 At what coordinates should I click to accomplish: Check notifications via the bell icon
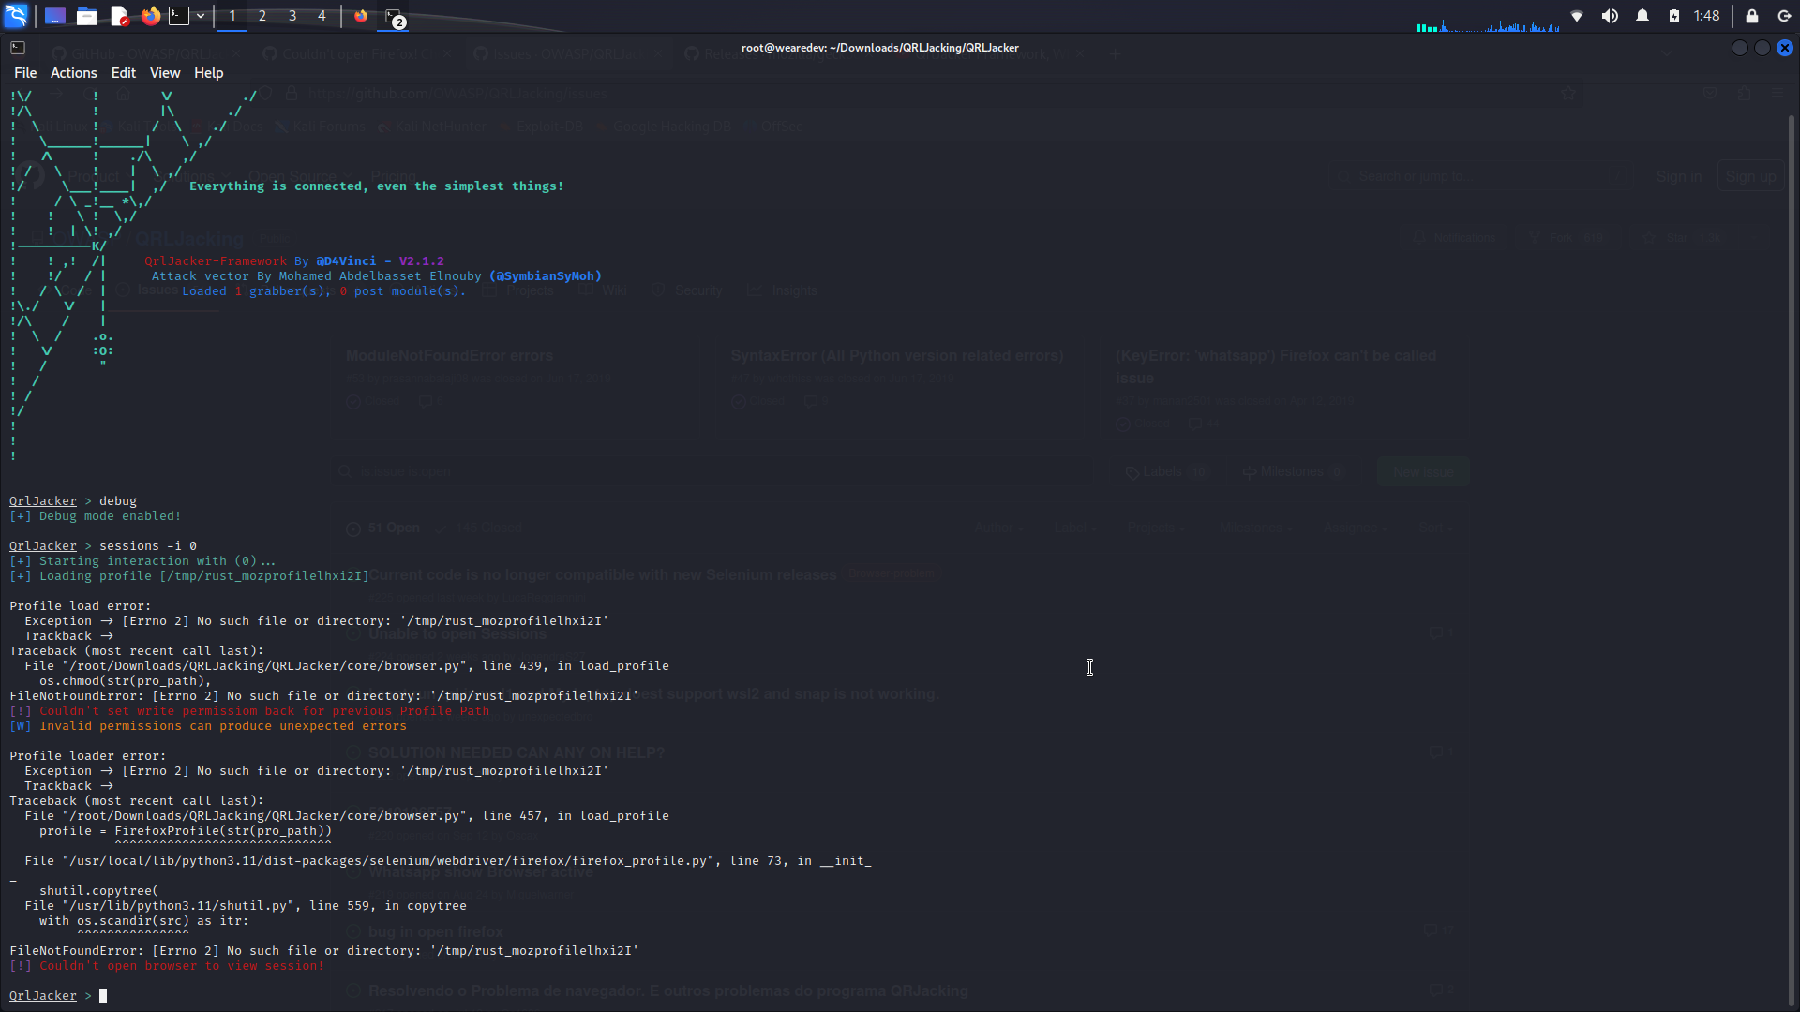tap(1642, 15)
